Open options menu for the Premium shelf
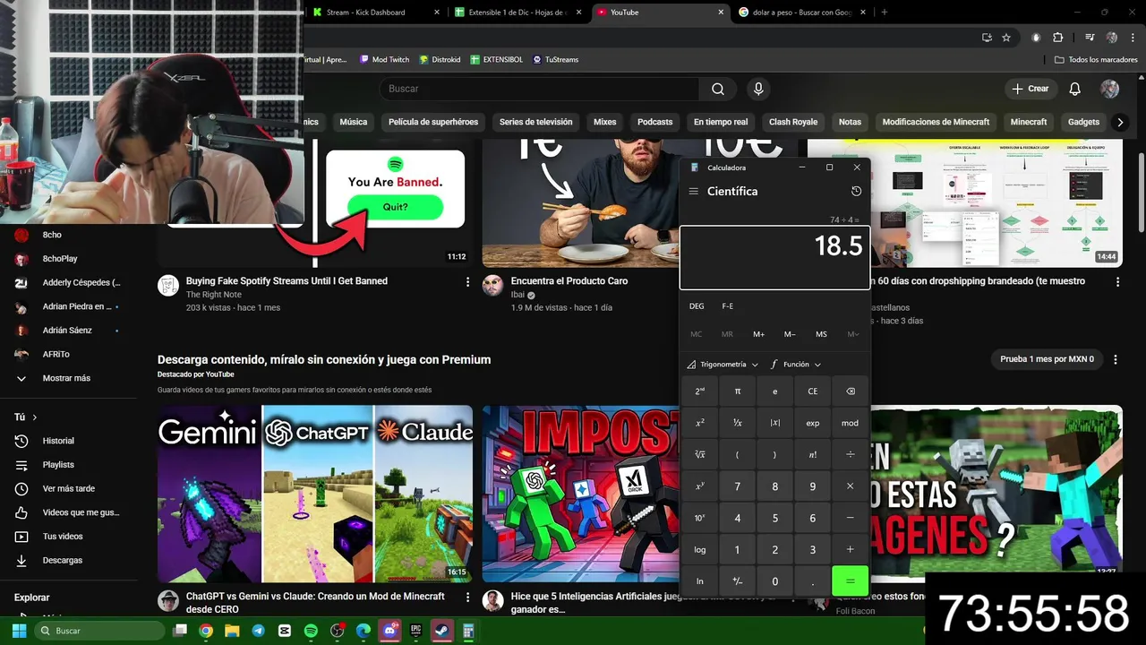Viewport: 1146px width, 645px height. click(1116, 359)
